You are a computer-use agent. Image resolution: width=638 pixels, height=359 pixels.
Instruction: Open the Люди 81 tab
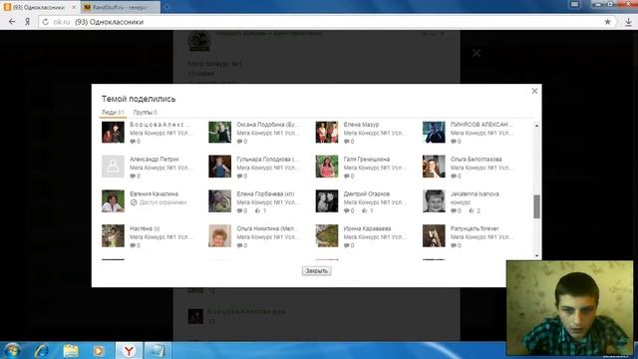(x=113, y=113)
